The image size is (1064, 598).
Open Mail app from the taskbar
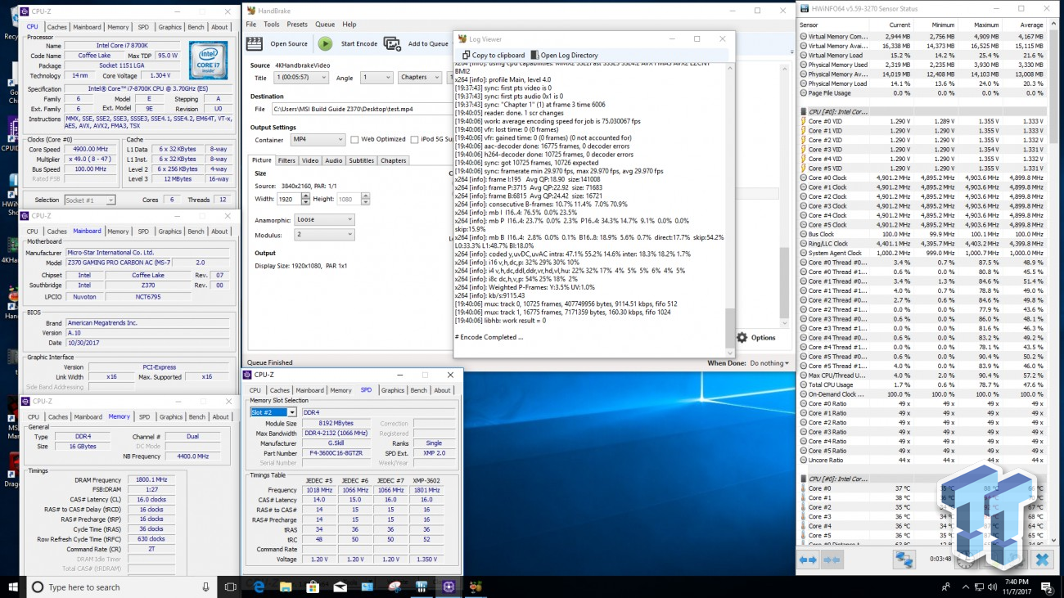pyautogui.click(x=340, y=587)
